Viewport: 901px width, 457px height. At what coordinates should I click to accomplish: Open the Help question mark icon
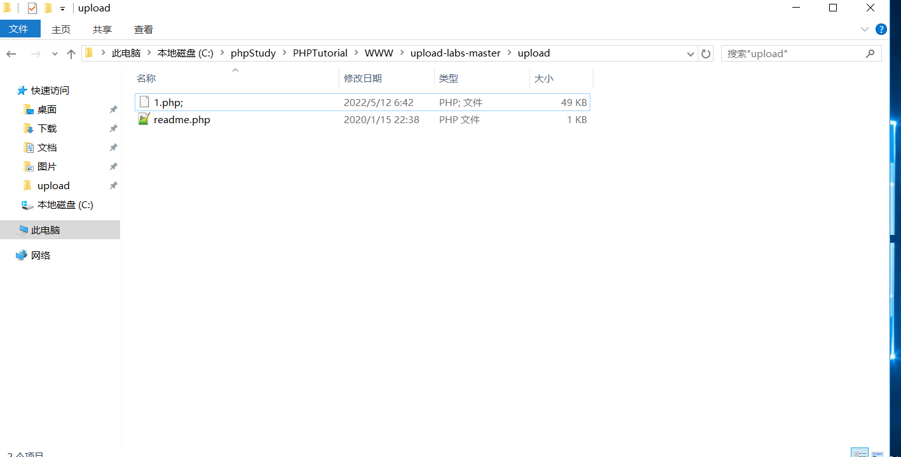pyautogui.click(x=881, y=29)
